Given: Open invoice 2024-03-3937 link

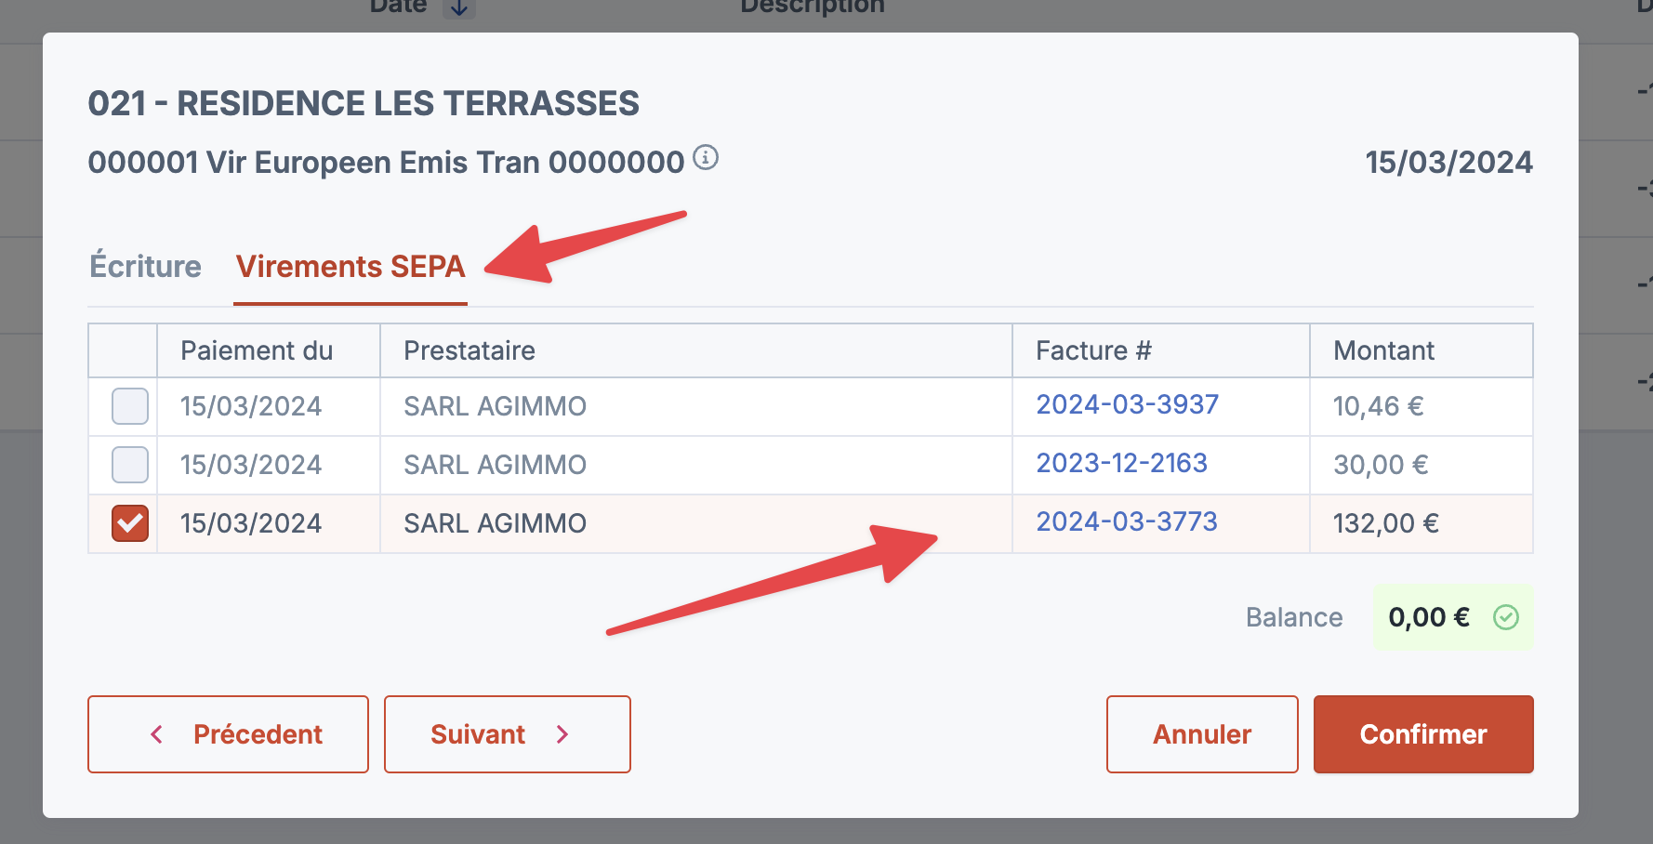Looking at the screenshot, I should point(1128,404).
